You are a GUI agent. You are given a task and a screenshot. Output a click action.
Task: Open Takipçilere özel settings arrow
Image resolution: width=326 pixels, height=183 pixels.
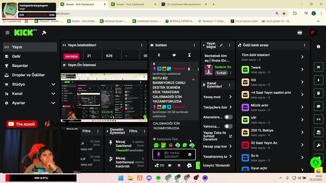[x=230, y=107]
